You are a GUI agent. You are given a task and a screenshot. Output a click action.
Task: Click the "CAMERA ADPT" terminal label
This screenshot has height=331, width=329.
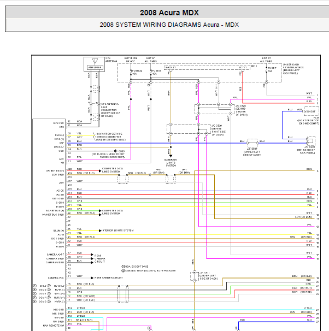point(55,255)
